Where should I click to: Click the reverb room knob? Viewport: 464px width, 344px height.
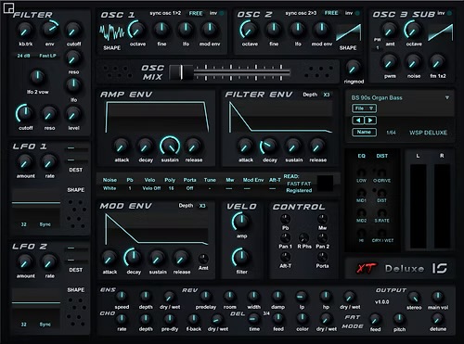[x=229, y=296]
